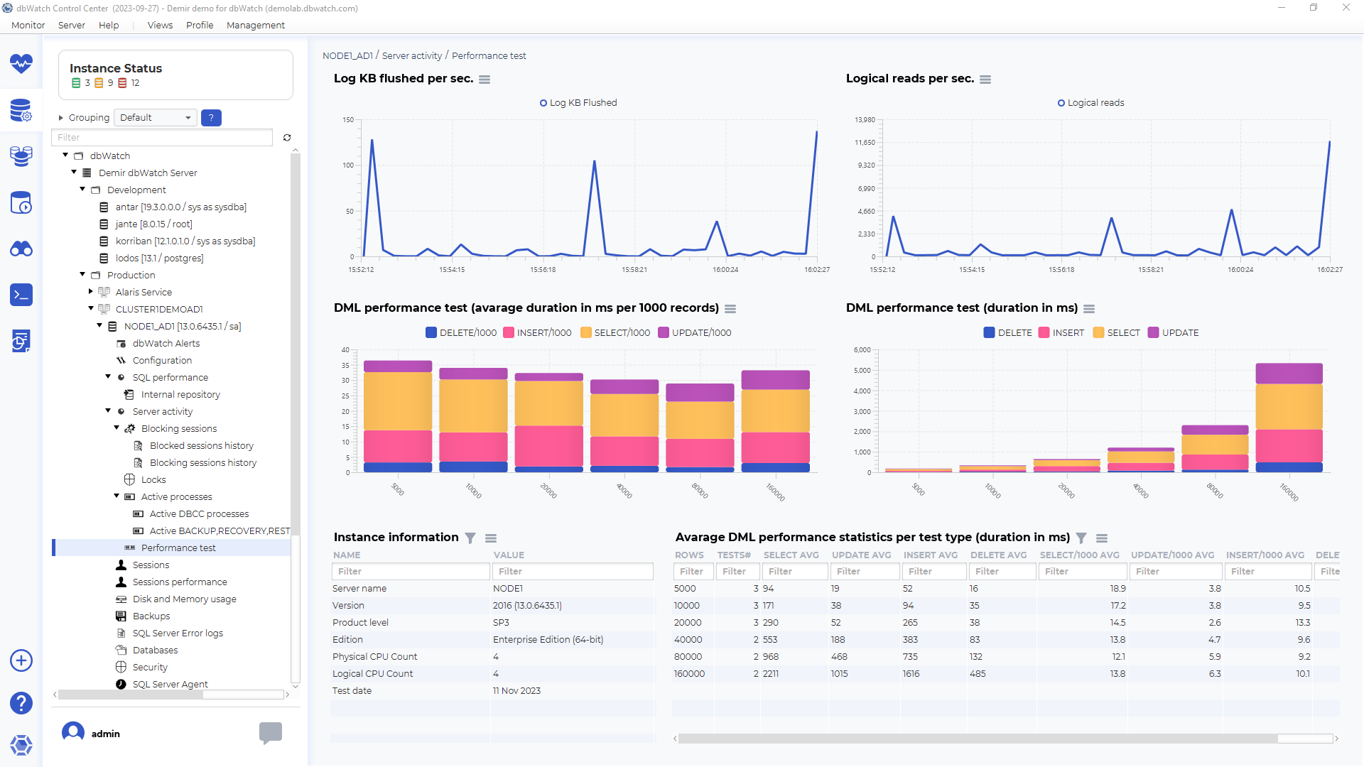The height and width of the screenshot is (767, 1364).
Task: Toggle filter on Instance information table
Action: point(470,538)
